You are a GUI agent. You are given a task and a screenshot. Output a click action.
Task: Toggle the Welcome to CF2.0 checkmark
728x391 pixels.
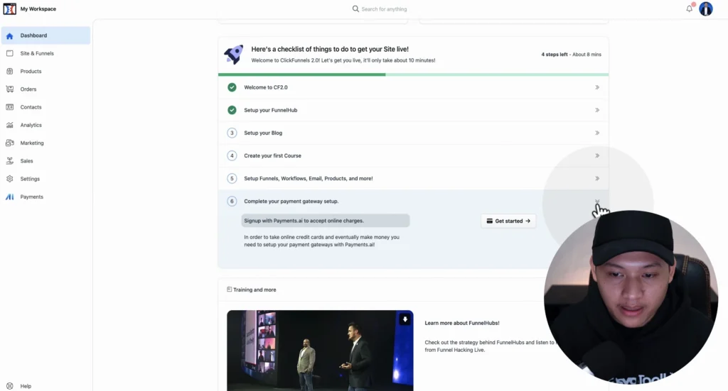point(232,87)
